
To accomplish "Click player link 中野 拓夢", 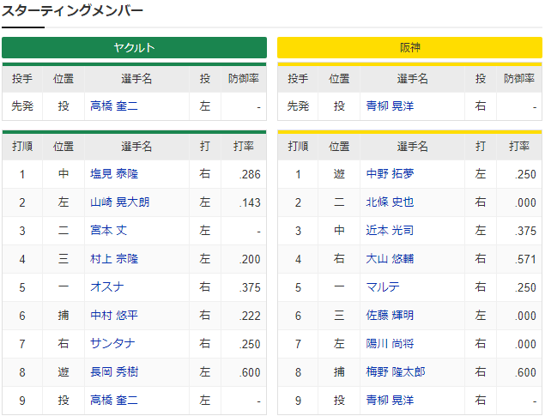I will tap(390, 173).
